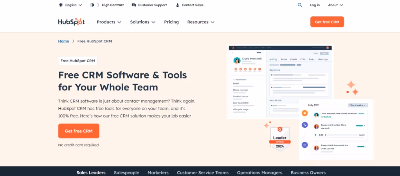This screenshot has width=400, height=176.
Task: Toggle the High Contrast switch
Action: (94, 5)
